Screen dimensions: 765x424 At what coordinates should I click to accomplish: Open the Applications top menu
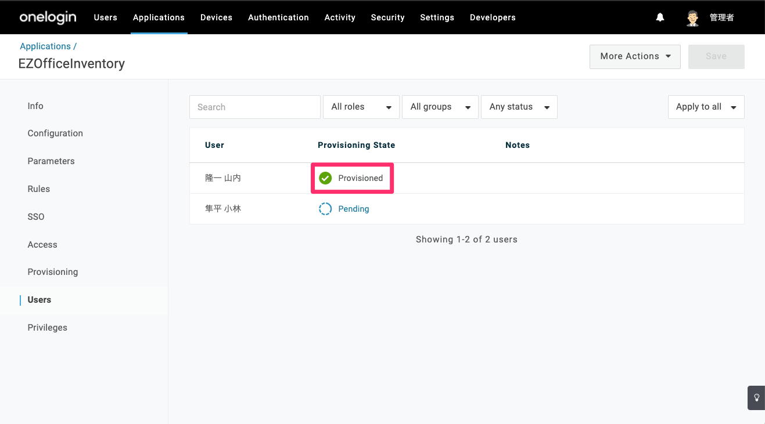(159, 17)
